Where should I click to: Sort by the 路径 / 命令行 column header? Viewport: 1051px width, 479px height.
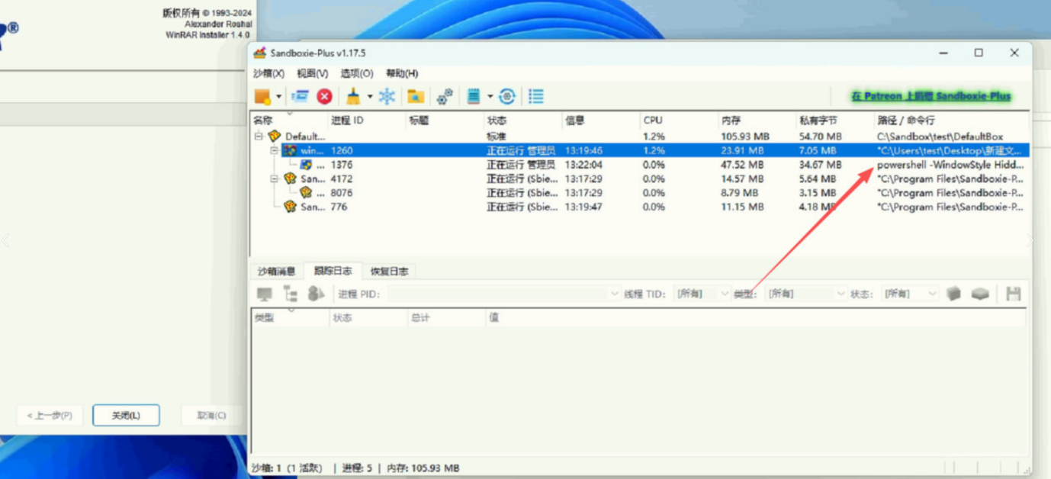(952, 121)
